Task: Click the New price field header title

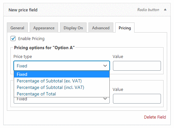Action: click(x=23, y=10)
